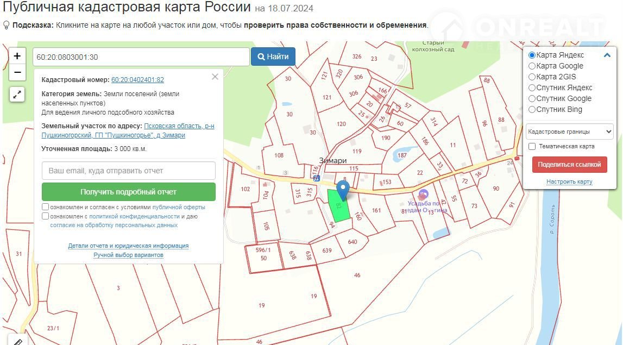The image size is (623, 345).
Task: Click the bus stop icon near Зимари
Action: (317, 178)
